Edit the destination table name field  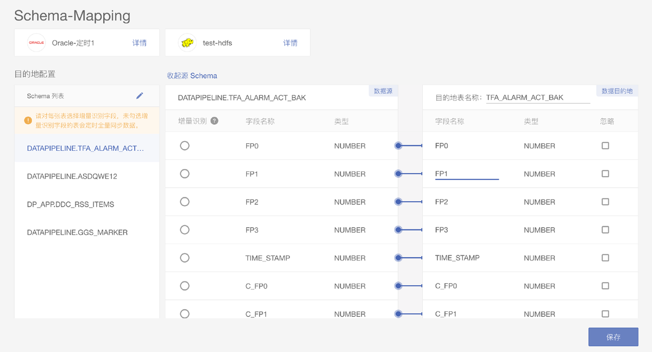point(538,98)
